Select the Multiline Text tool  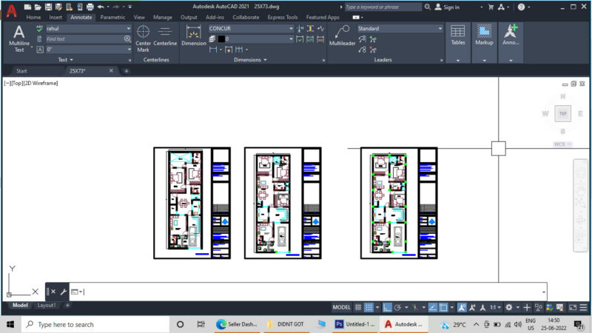coord(19,38)
